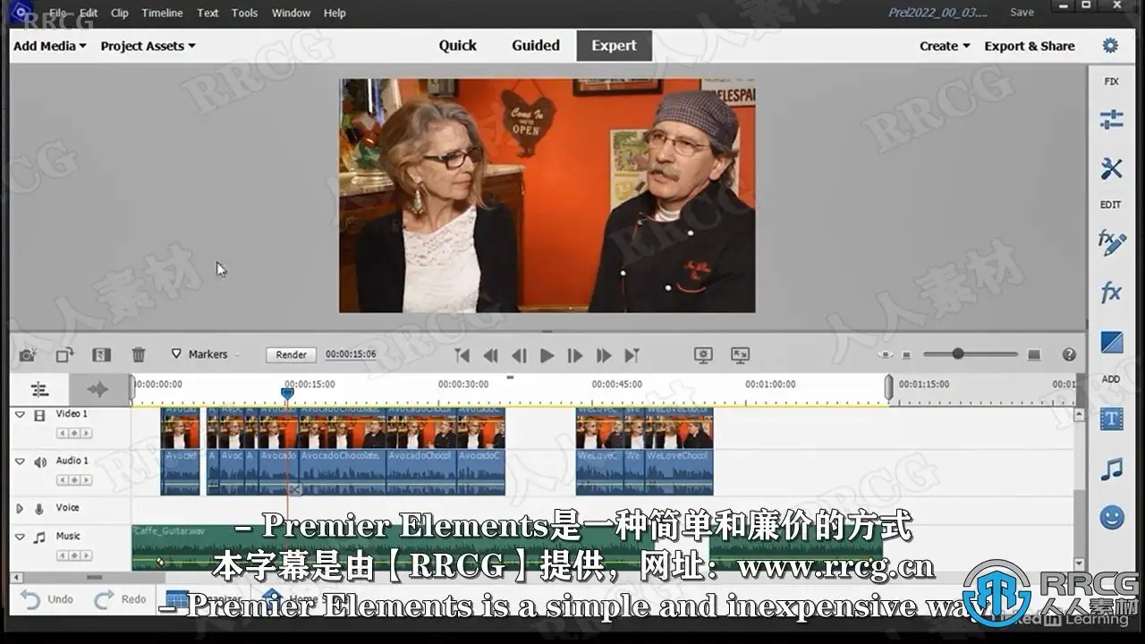Step back one frame
This screenshot has height=644, width=1145.
tap(519, 355)
